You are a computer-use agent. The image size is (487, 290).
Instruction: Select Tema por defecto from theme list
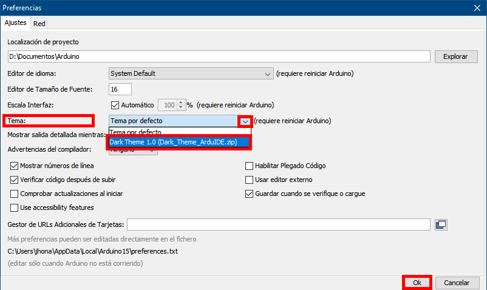click(x=180, y=132)
